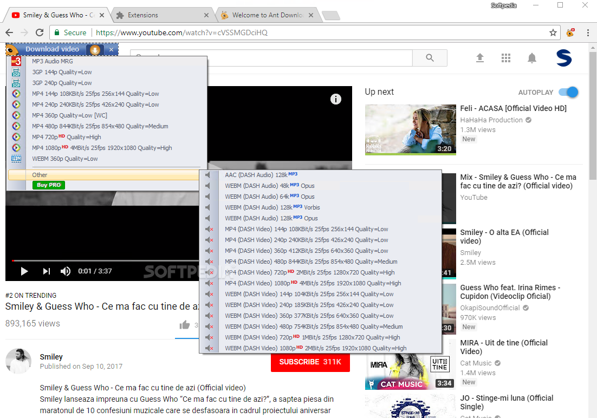Expand the Other submenu
597x418 pixels.
point(103,175)
